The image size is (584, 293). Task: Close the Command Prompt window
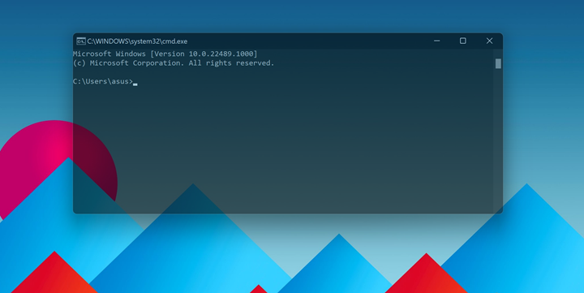489,41
